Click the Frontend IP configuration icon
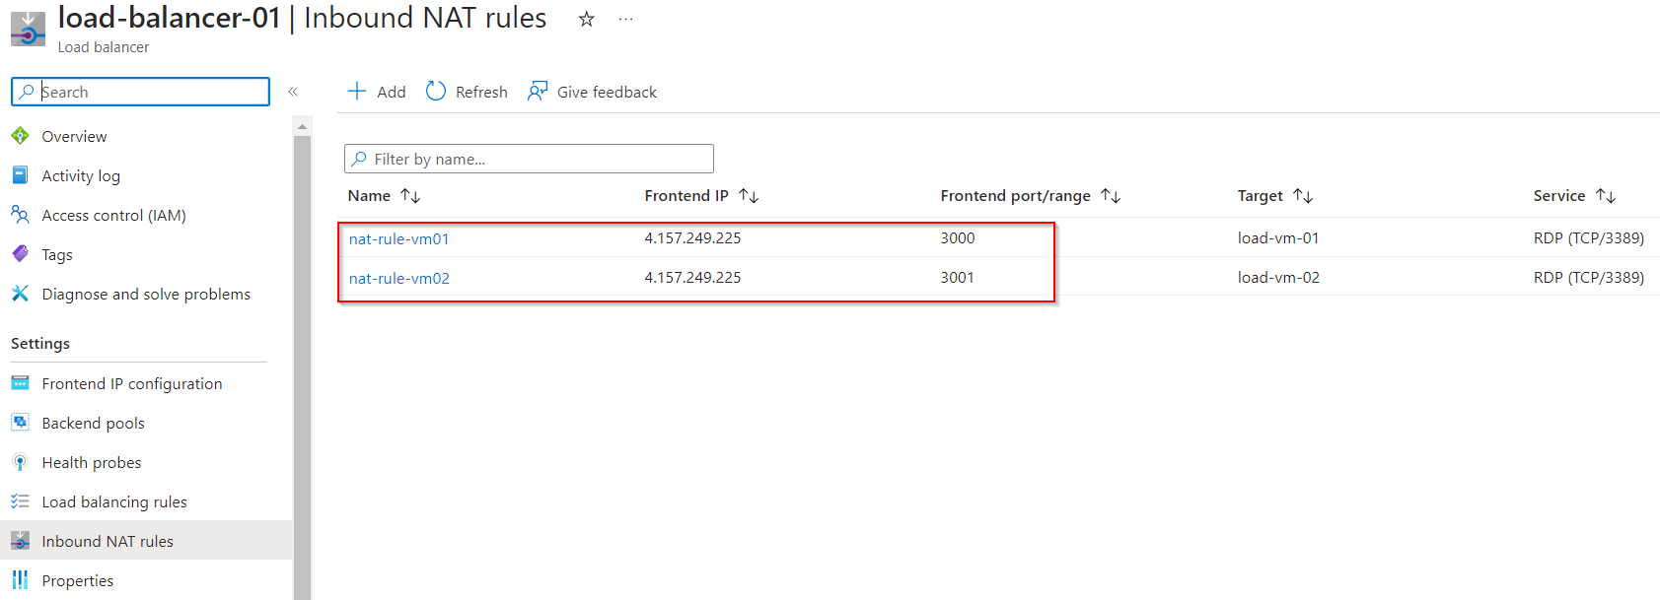Screen dimensions: 1660x600 tap(20, 382)
